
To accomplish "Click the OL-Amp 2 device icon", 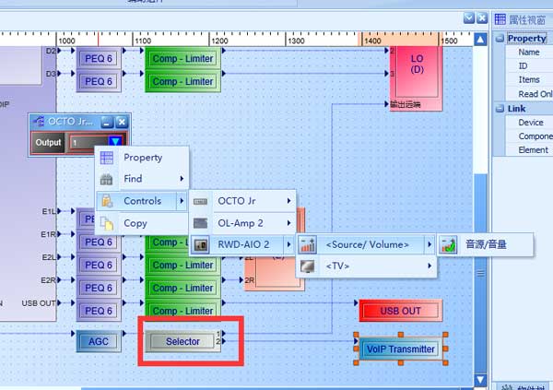I will pyautogui.click(x=201, y=223).
